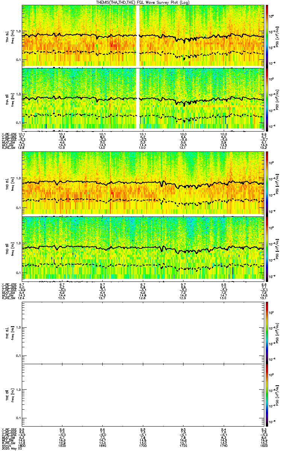Click the 1600 time label on bottom axis

coord(22,445)
